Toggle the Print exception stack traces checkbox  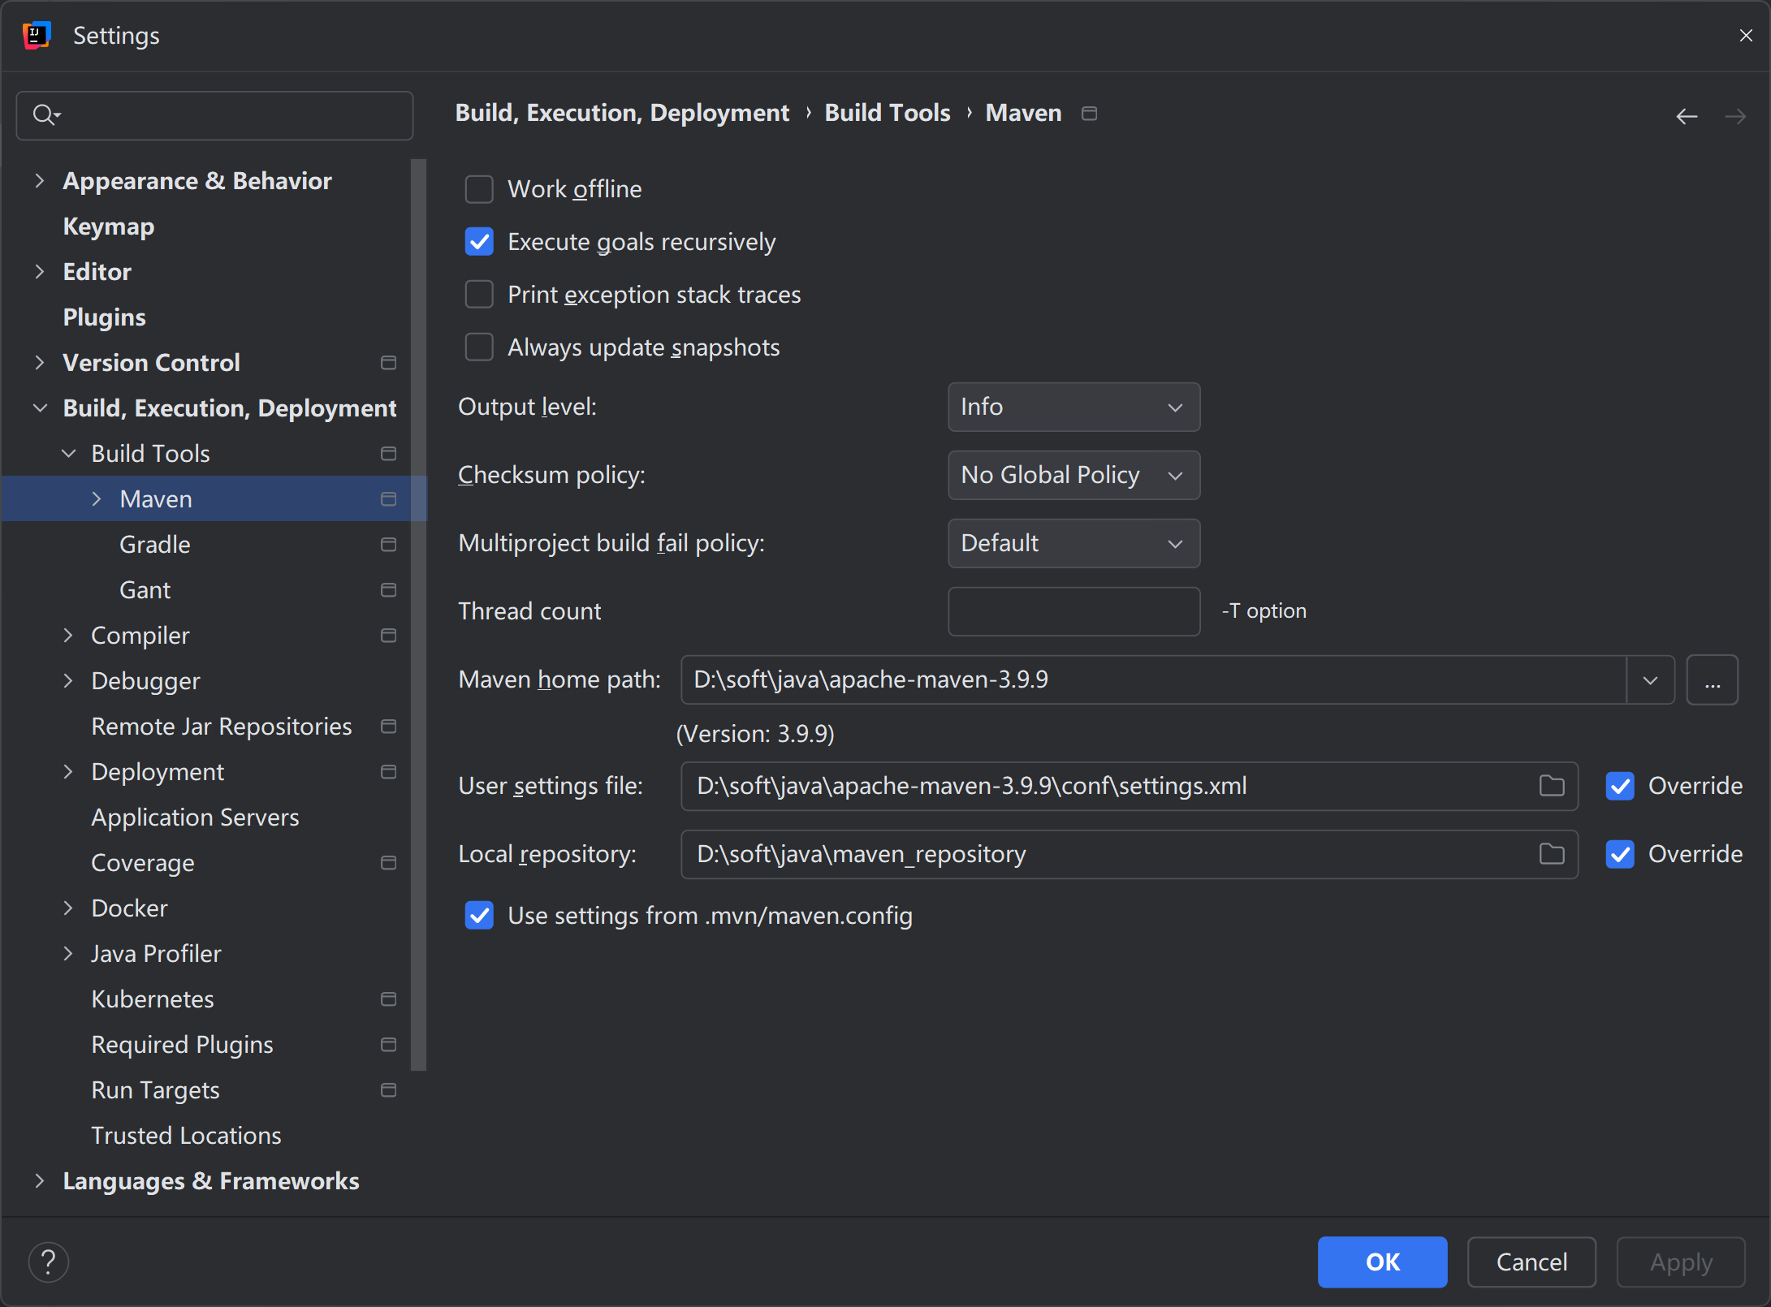click(x=480, y=294)
